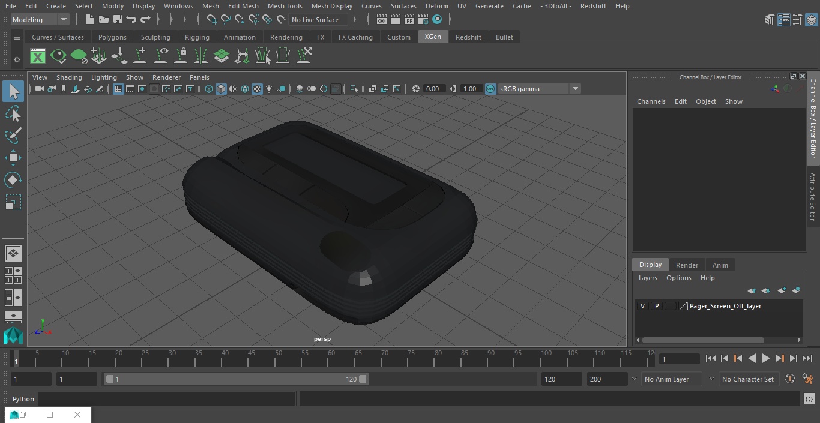Choose the arrow Select tool
This screenshot has height=423, width=820.
click(x=13, y=91)
